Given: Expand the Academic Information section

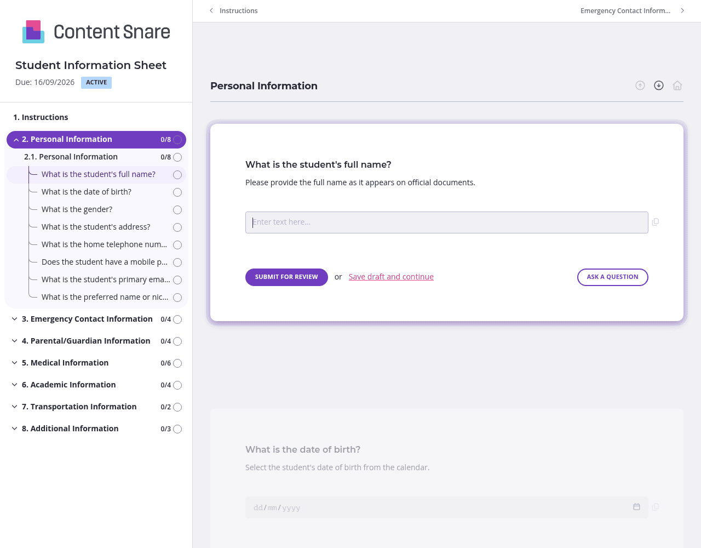Looking at the screenshot, I should click(x=15, y=385).
